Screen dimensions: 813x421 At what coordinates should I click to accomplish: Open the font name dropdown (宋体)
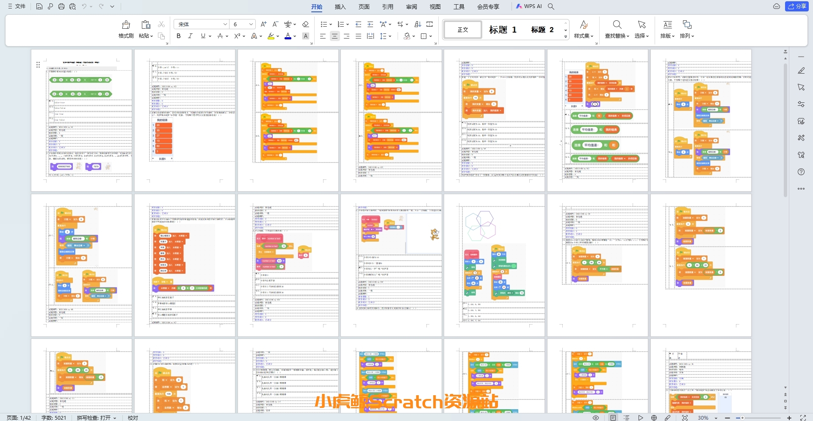225,24
